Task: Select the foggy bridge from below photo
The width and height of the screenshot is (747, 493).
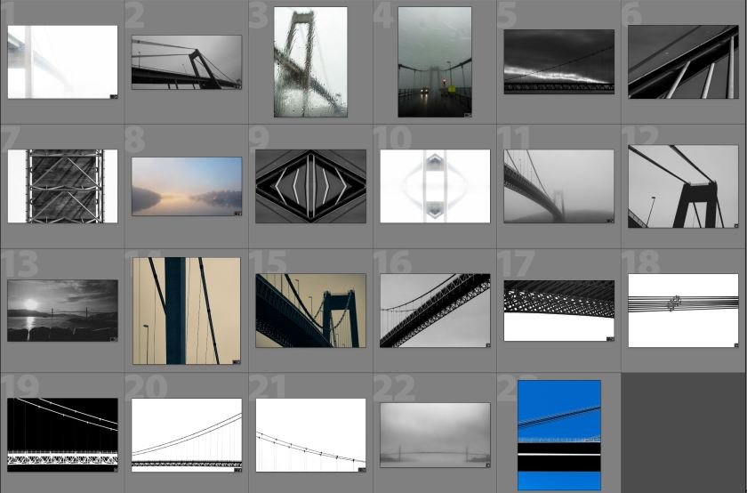Action: (558, 186)
